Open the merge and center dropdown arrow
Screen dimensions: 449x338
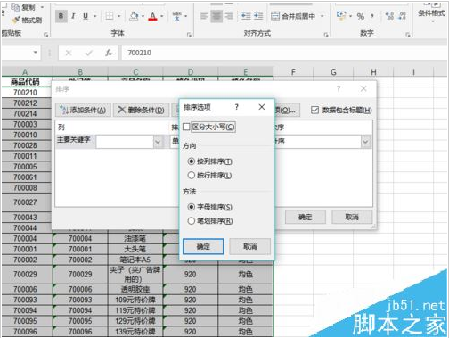322,16
